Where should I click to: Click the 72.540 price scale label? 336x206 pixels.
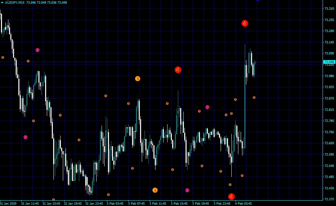point(329,166)
